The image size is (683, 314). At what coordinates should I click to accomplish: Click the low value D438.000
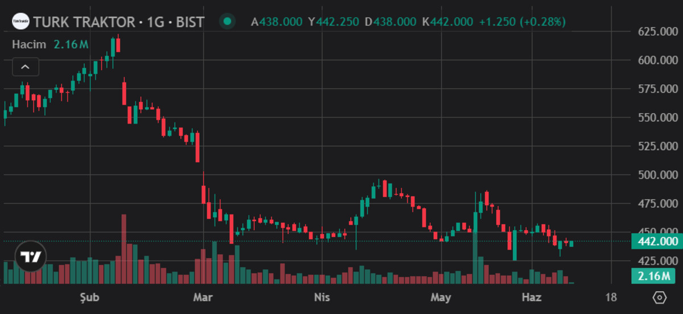point(390,22)
